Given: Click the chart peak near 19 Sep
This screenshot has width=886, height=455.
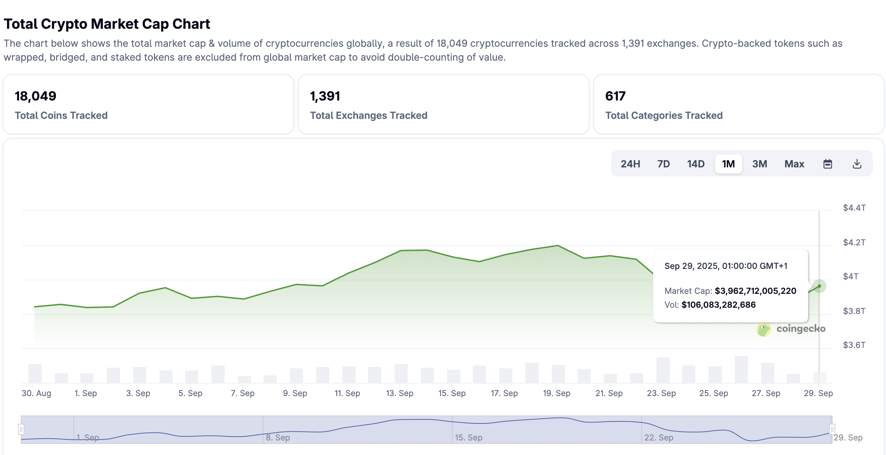Looking at the screenshot, I should (x=558, y=245).
